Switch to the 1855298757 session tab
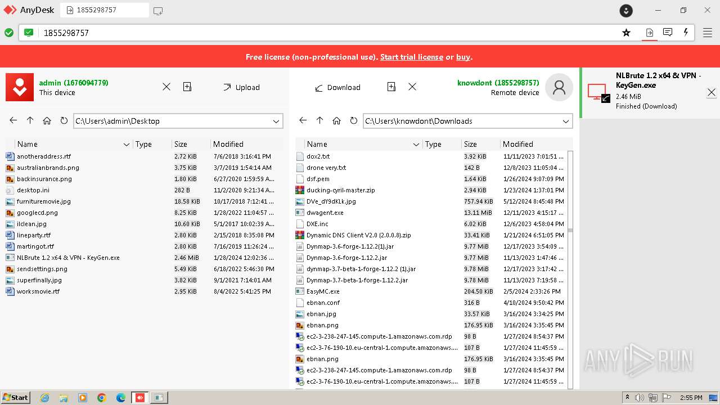 pos(105,10)
